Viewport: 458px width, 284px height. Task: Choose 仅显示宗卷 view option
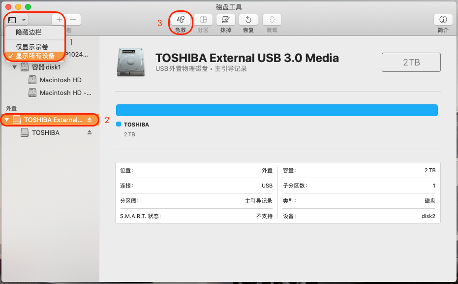pyautogui.click(x=32, y=47)
